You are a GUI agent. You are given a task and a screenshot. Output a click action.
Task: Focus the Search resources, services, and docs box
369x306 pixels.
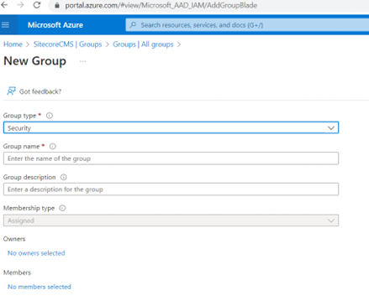pyautogui.click(x=247, y=25)
